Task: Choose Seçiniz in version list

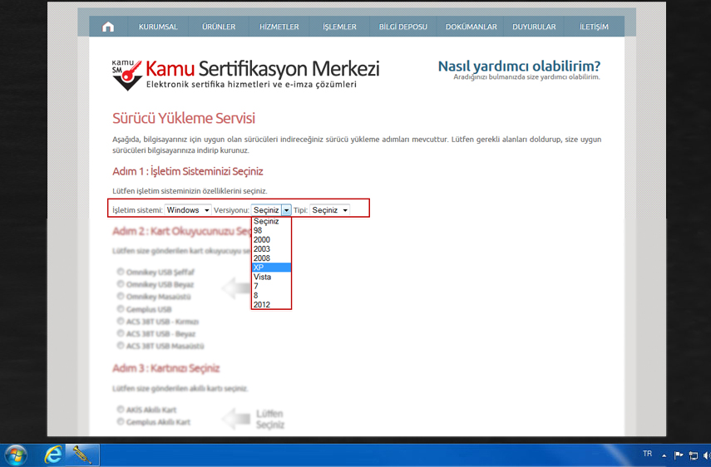Action: pos(271,222)
